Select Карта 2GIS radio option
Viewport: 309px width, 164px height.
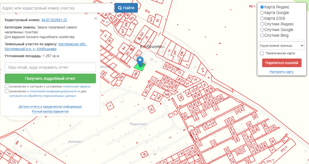[x=262, y=18]
